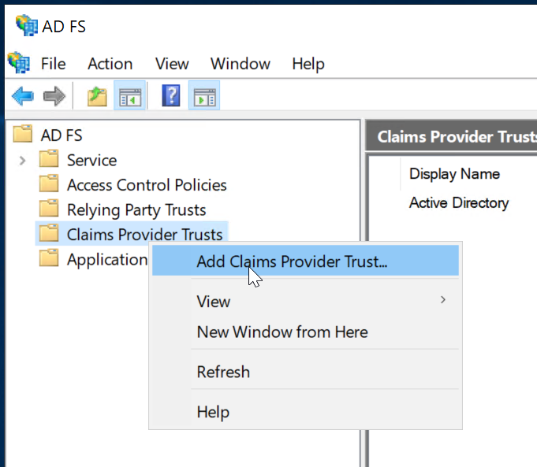Image resolution: width=537 pixels, height=467 pixels.
Task: Open the View submenu arrow
Action: [443, 300]
